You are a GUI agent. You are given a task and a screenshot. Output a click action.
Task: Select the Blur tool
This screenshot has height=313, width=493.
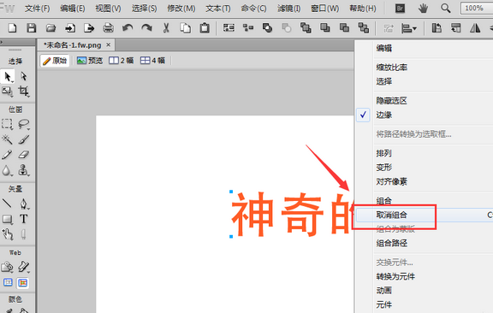[7, 170]
